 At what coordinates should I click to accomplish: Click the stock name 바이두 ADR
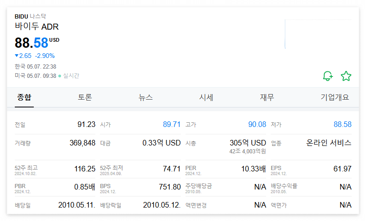point(37,26)
